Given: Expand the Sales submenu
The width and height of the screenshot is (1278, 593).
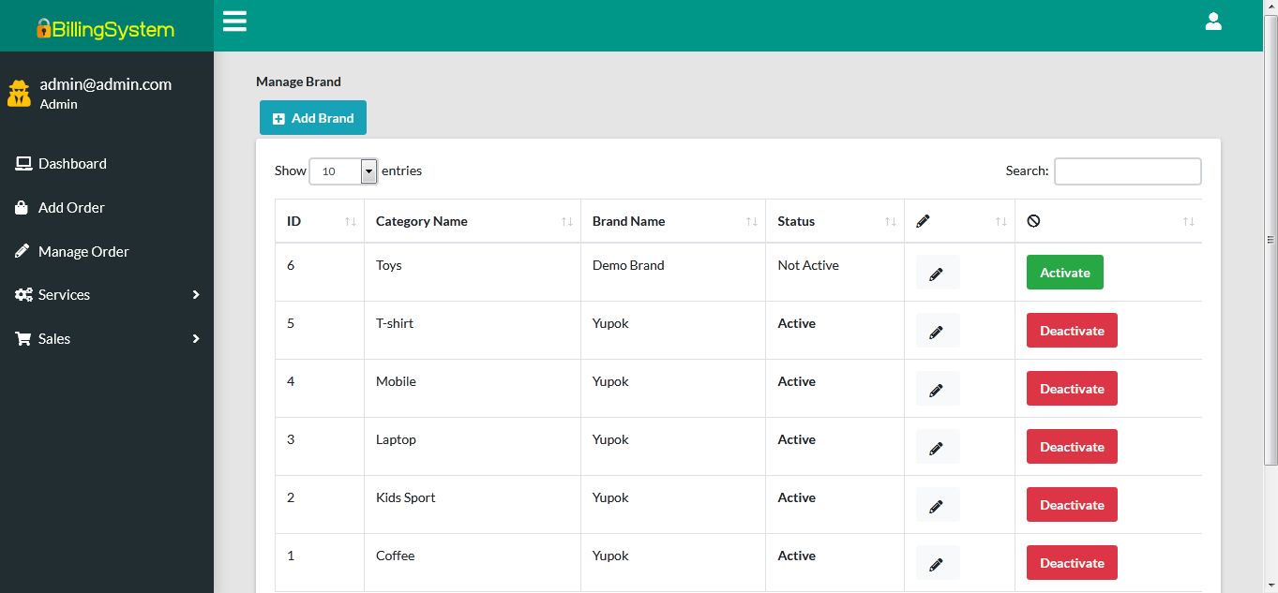Looking at the screenshot, I should 108,338.
